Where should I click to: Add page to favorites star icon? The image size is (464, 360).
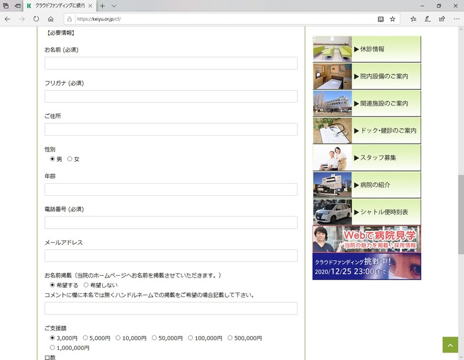[x=393, y=19]
